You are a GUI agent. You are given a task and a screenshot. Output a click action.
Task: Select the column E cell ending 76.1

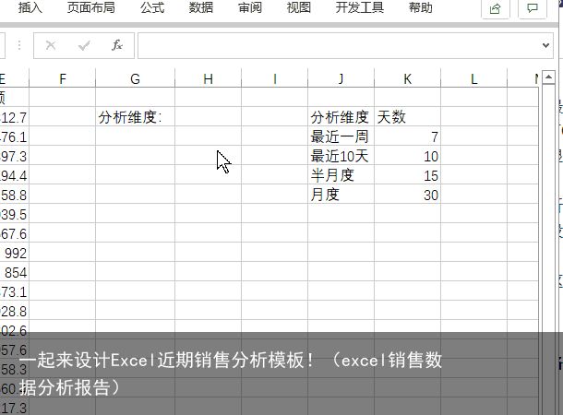point(15,136)
